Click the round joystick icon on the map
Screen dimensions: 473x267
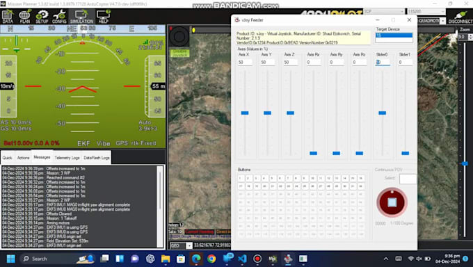click(179, 37)
